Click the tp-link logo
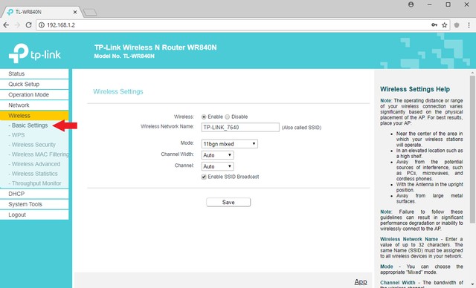The image size is (476, 288). click(x=35, y=53)
